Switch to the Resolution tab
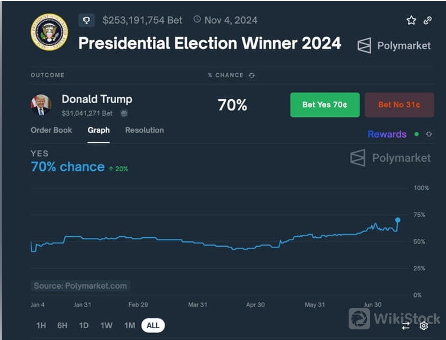 [x=145, y=130]
